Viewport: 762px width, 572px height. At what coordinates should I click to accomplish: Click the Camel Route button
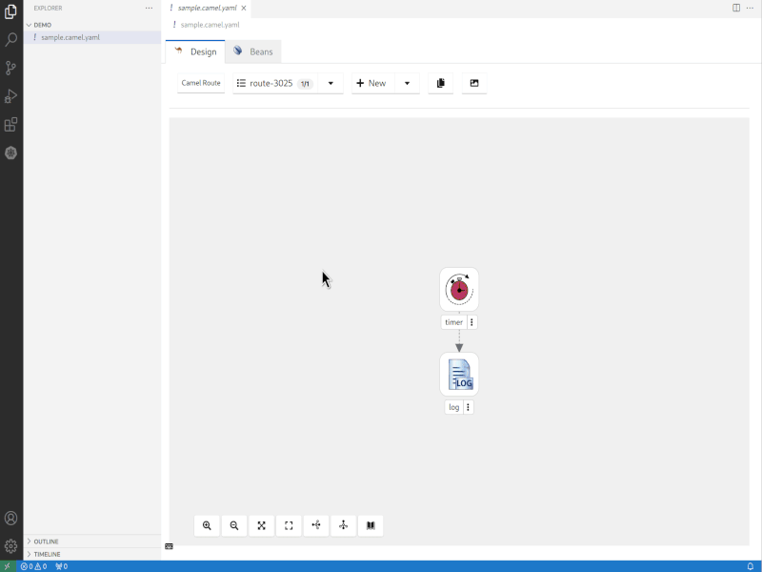point(201,84)
